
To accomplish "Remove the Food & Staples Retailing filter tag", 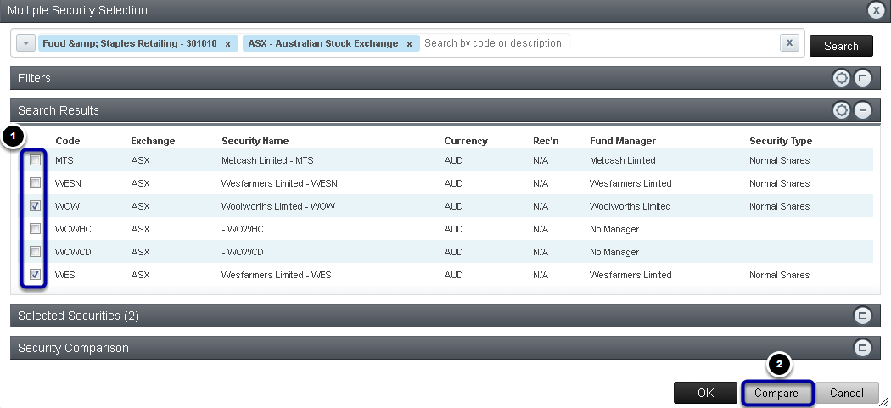I will pos(228,43).
